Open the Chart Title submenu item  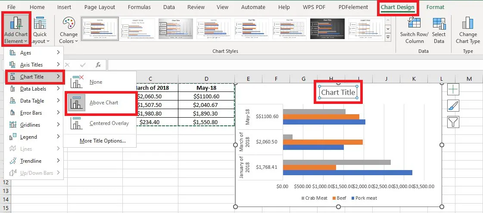pos(34,77)
